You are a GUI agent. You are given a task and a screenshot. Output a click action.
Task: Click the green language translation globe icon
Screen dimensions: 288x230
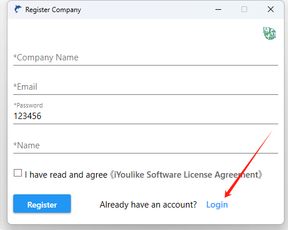coord(270,33)
